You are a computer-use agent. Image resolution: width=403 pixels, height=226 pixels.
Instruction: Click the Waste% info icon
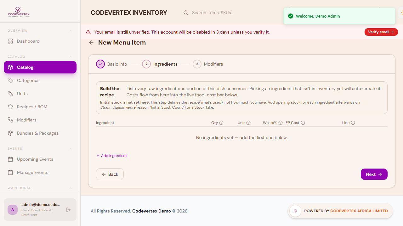click(x=281, y=123)
